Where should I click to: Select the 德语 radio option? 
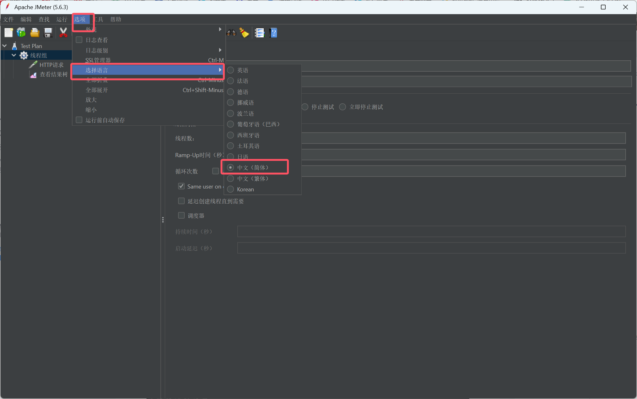tap(230, 92)
